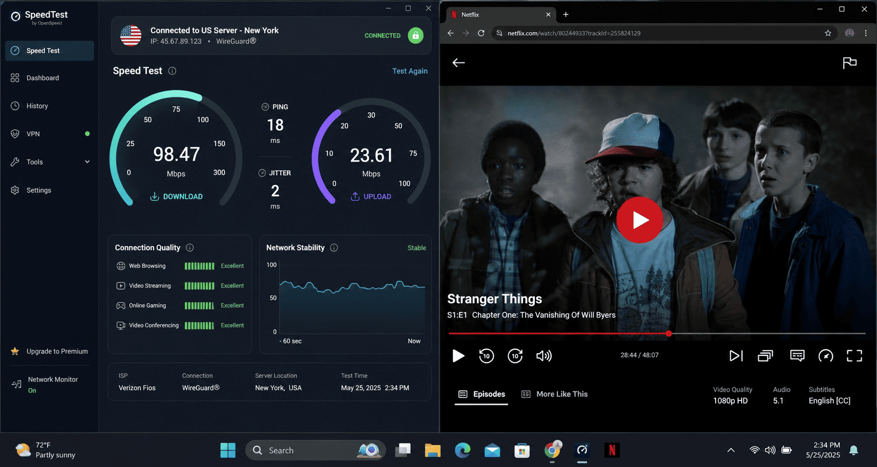Open File Explorer from taskbar

433,451
